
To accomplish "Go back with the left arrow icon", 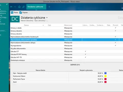I will click(11, 7).
